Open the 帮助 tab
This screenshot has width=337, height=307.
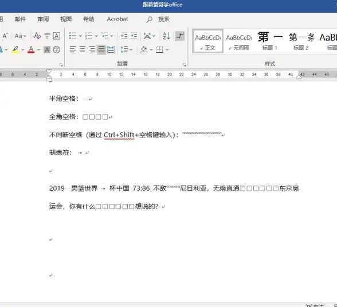click(89, 19)
